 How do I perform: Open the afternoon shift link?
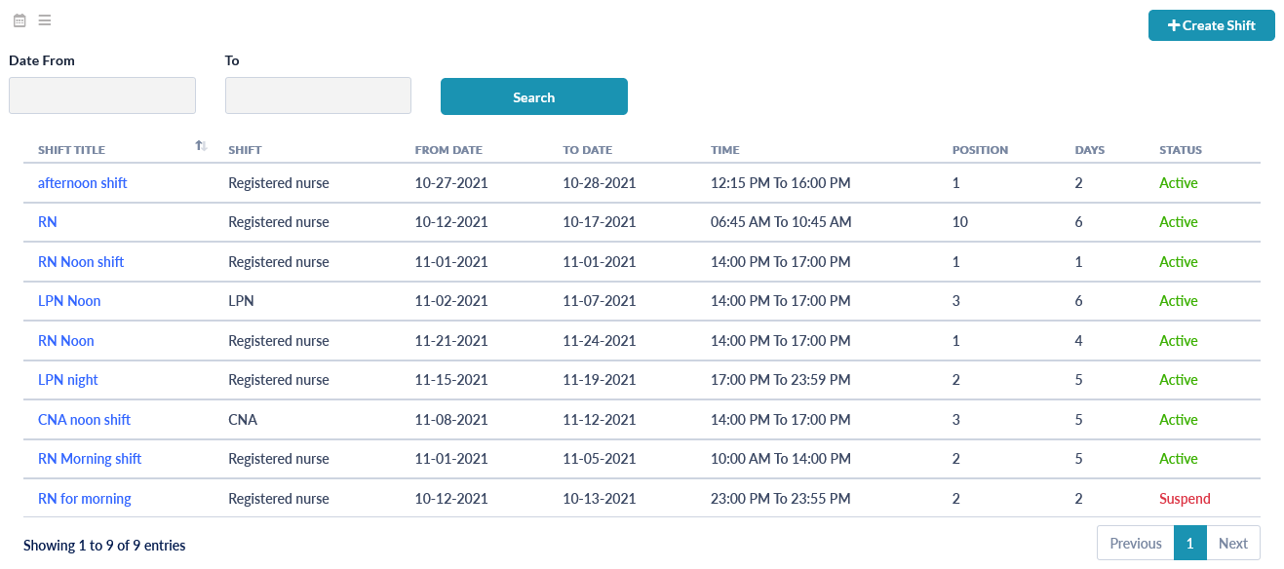[83, 183]
